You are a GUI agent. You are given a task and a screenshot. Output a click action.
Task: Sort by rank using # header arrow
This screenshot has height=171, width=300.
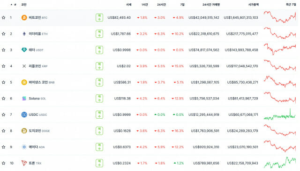14,4
